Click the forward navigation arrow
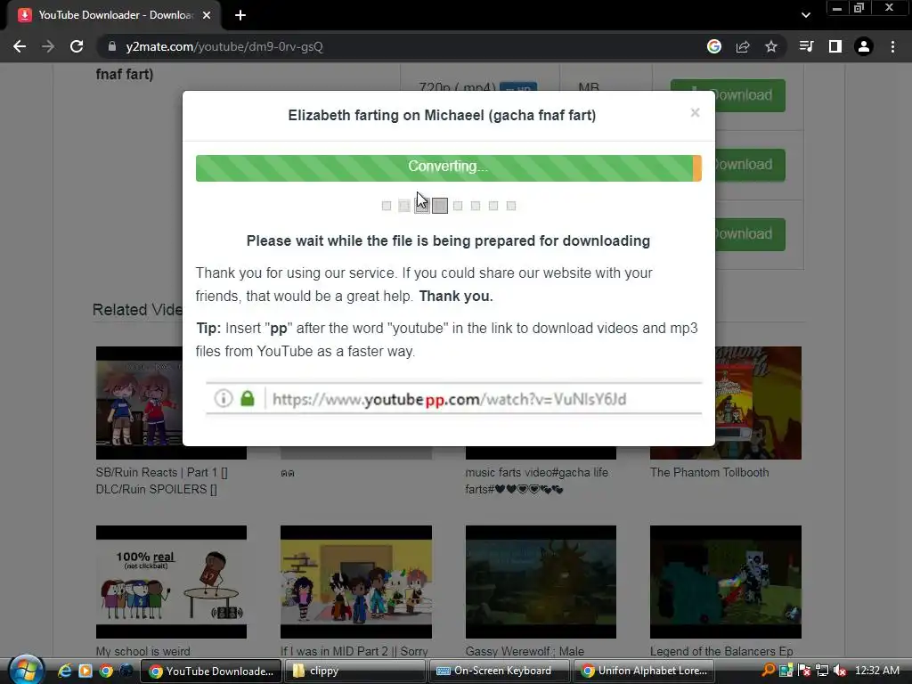This screenshot has height=684, width=912. pos(48,46)
